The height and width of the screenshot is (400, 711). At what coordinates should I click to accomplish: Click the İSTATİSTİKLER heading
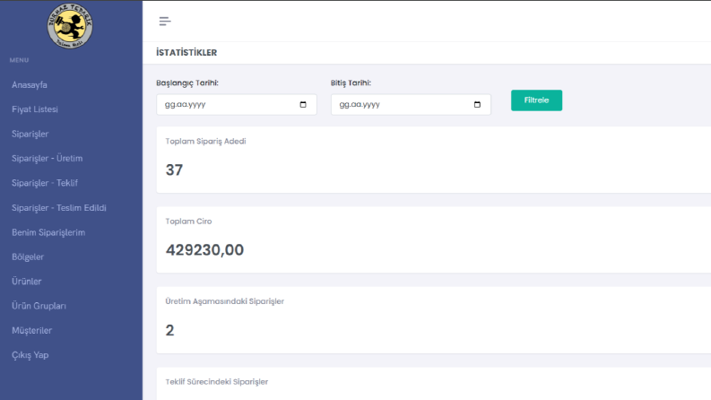(x=186, y=53)
